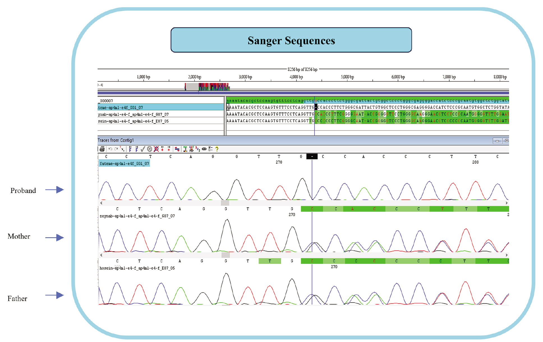Click the GAT translation icon
The width and height of the screenshot is (543, 342).
pyautogui.click(x=192, y=149)
